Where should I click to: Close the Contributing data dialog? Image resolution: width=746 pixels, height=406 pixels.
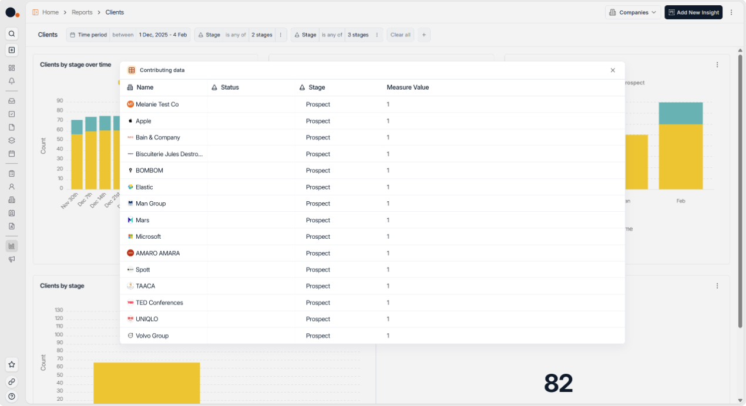(x=613, y=70)
